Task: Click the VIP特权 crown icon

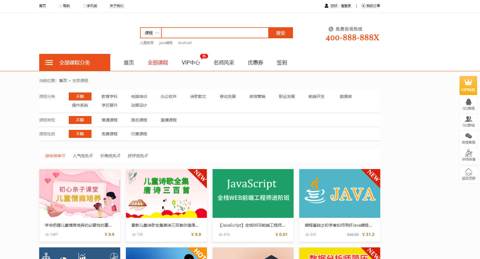Action: tap(468, 82)
